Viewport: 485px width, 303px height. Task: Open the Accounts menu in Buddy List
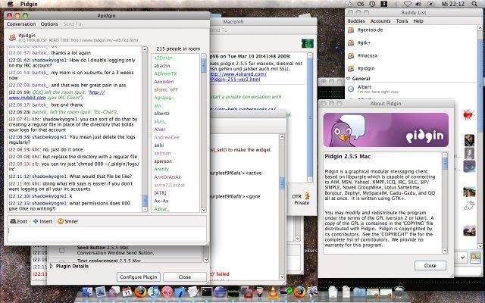click(380, 21)
